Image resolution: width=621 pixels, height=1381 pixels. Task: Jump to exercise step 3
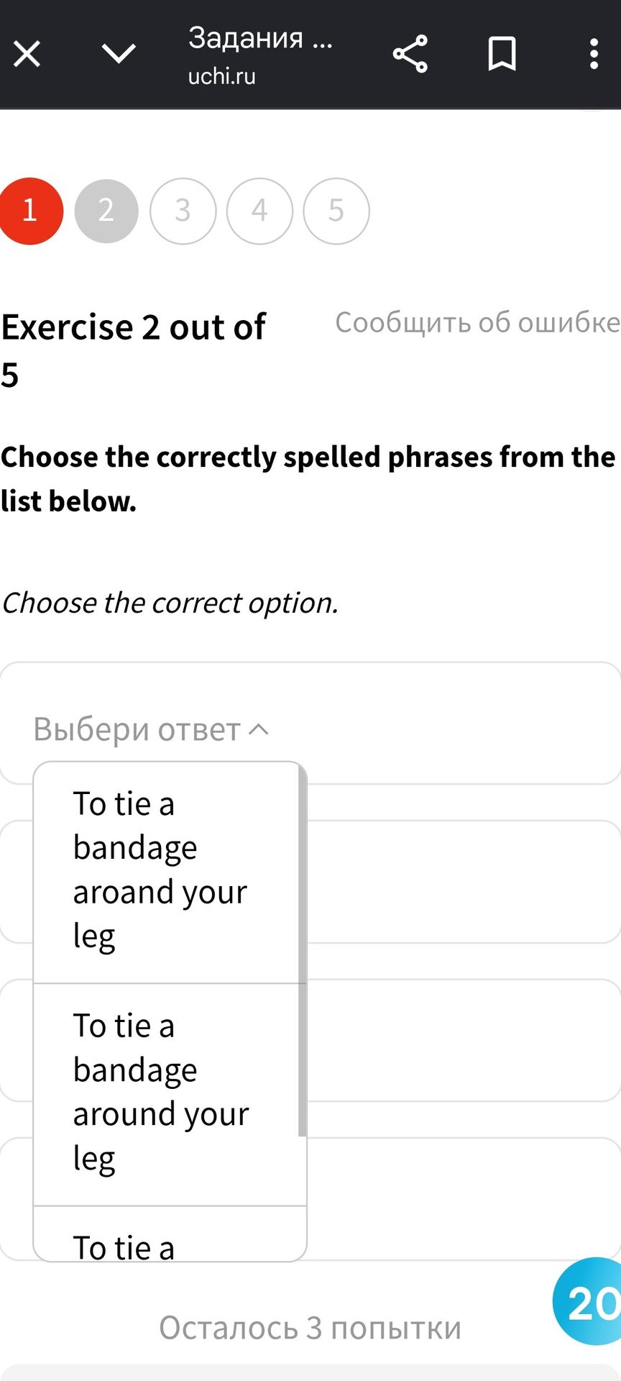(183, 211)
